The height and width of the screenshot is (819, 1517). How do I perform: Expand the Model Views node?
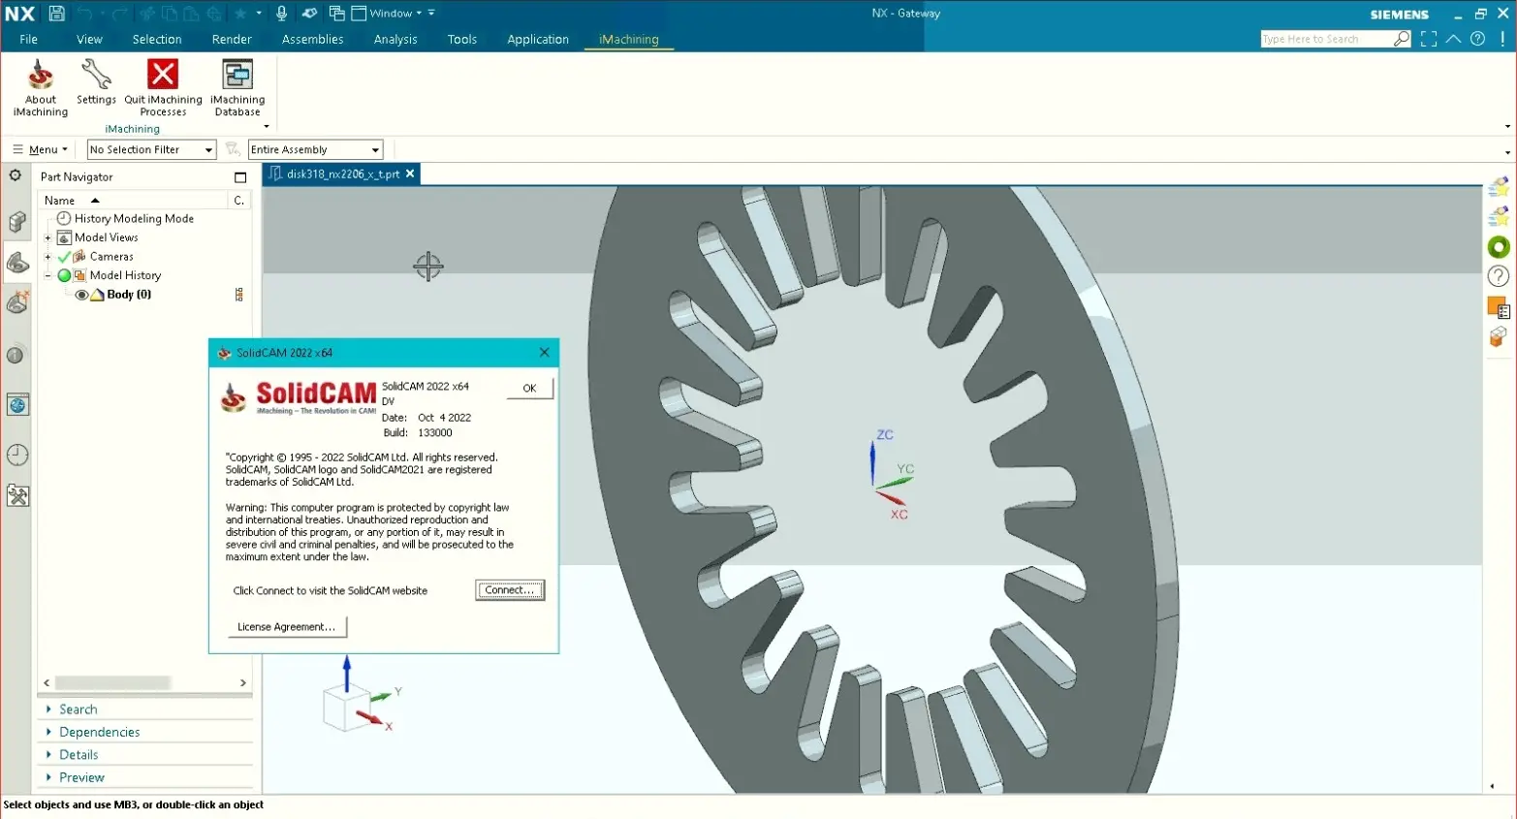tap(47, 237)
